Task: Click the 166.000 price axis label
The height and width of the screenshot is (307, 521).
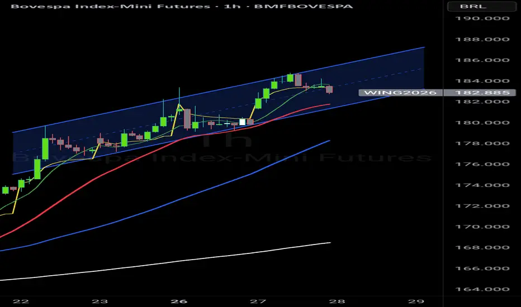Action: [482, 268]
